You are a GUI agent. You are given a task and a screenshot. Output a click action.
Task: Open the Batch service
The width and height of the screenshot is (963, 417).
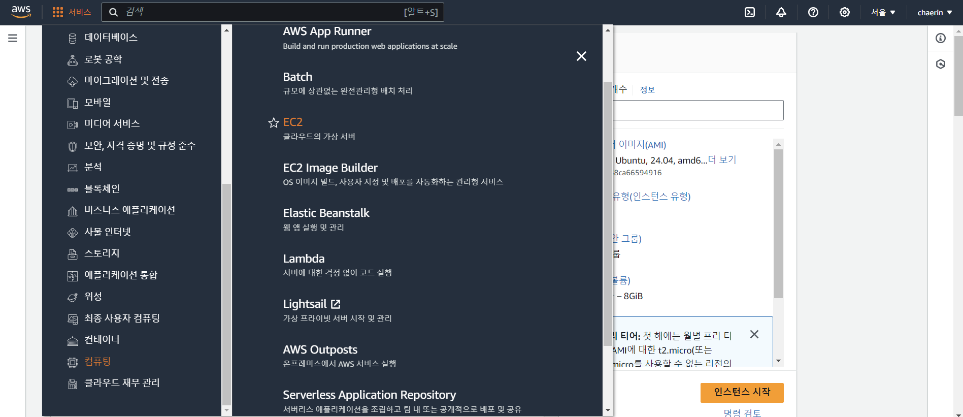point(297,77)
